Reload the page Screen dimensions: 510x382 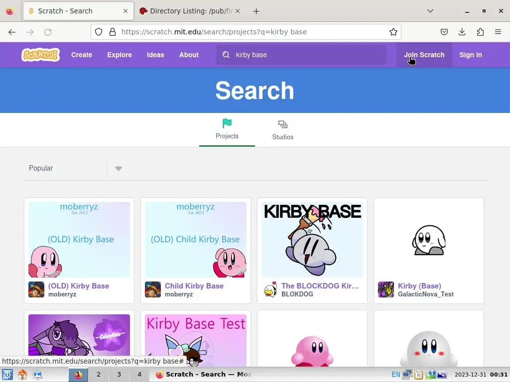coord(48,32)
